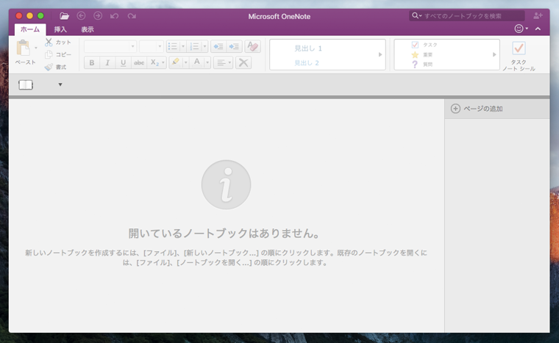559x343 pixels.
Task: Toggle strikethrough abc formatting
Action: (x=139, y=62)
